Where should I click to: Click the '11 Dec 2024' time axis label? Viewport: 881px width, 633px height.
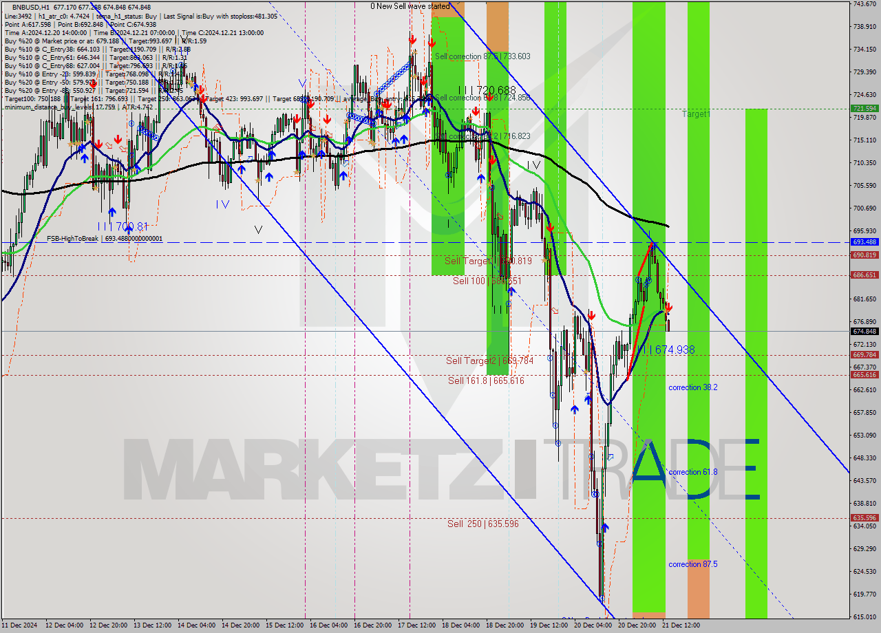(x=19, y=625)
